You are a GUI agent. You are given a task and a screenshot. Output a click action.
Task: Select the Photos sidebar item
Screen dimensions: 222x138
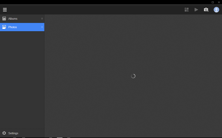[x=22, y=27]
